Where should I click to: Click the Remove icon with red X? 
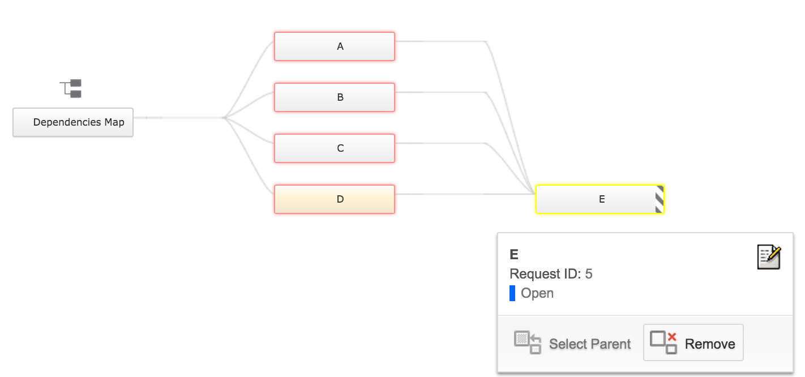coord(663,342)
